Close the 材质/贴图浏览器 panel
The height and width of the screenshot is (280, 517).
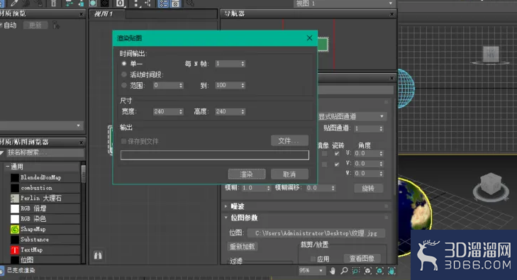[81, 142]
